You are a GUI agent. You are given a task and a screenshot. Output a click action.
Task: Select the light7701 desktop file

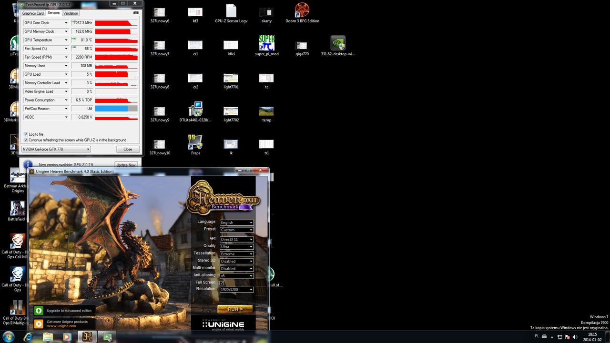point(231,81)
